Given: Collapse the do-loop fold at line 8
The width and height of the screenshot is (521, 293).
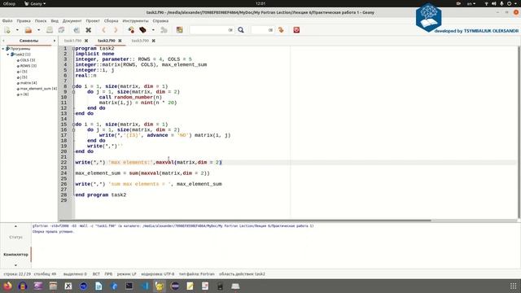Looking at the screenshot, I should 73,86.
